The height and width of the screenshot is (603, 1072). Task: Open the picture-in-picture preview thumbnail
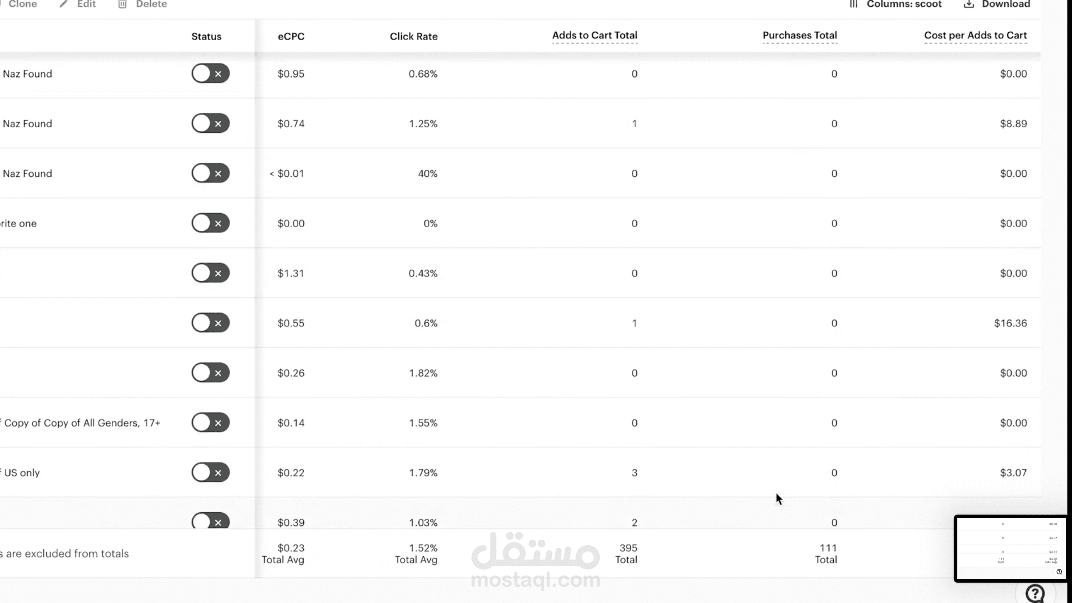[x=1010, y=548]
